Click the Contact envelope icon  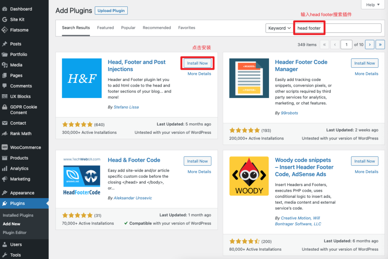(5, 123)
